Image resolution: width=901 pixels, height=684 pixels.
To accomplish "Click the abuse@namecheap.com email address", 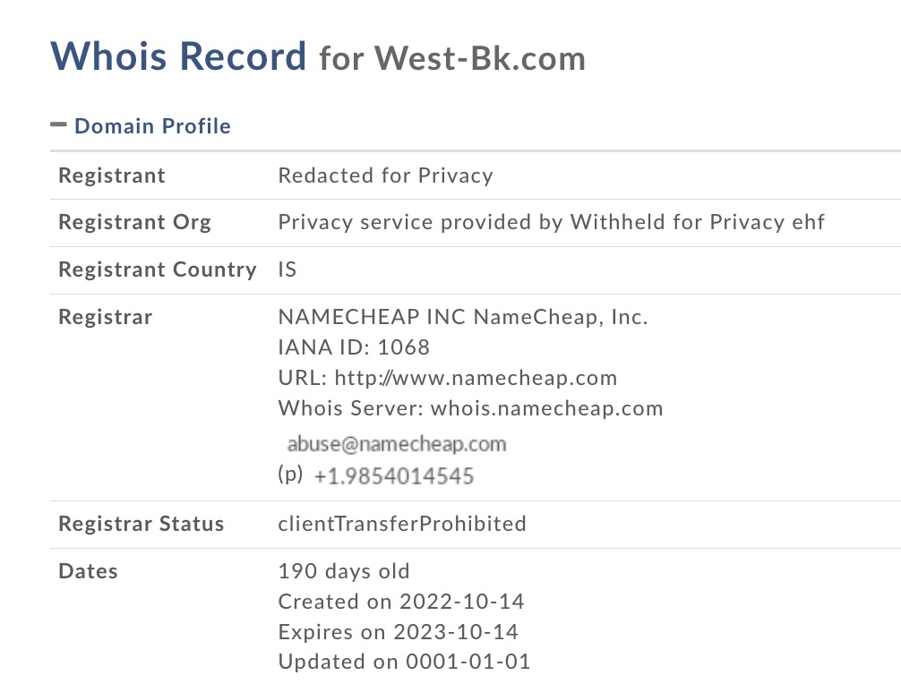I will coord(397,444).
